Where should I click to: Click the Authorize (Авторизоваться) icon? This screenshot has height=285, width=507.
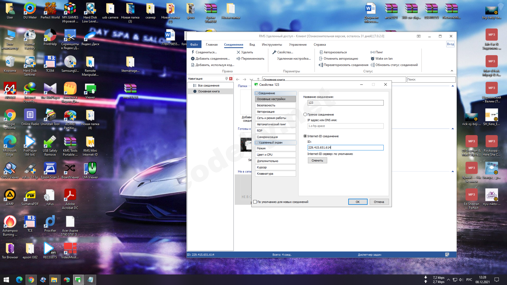pos(321,52)
